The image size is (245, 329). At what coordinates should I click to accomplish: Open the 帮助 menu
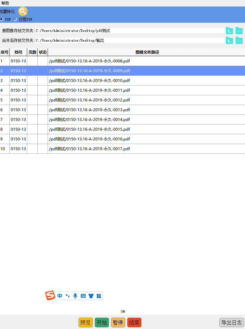pyautogui.click(x=5, y=3)
